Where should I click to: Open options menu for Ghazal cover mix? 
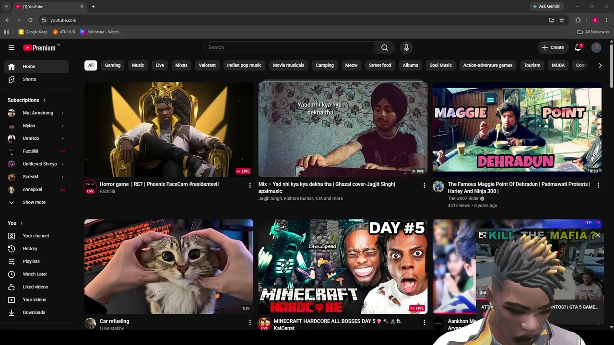[x=424, y=185]
